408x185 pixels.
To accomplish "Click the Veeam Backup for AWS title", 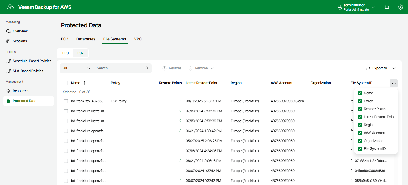I will click(45, 7).
